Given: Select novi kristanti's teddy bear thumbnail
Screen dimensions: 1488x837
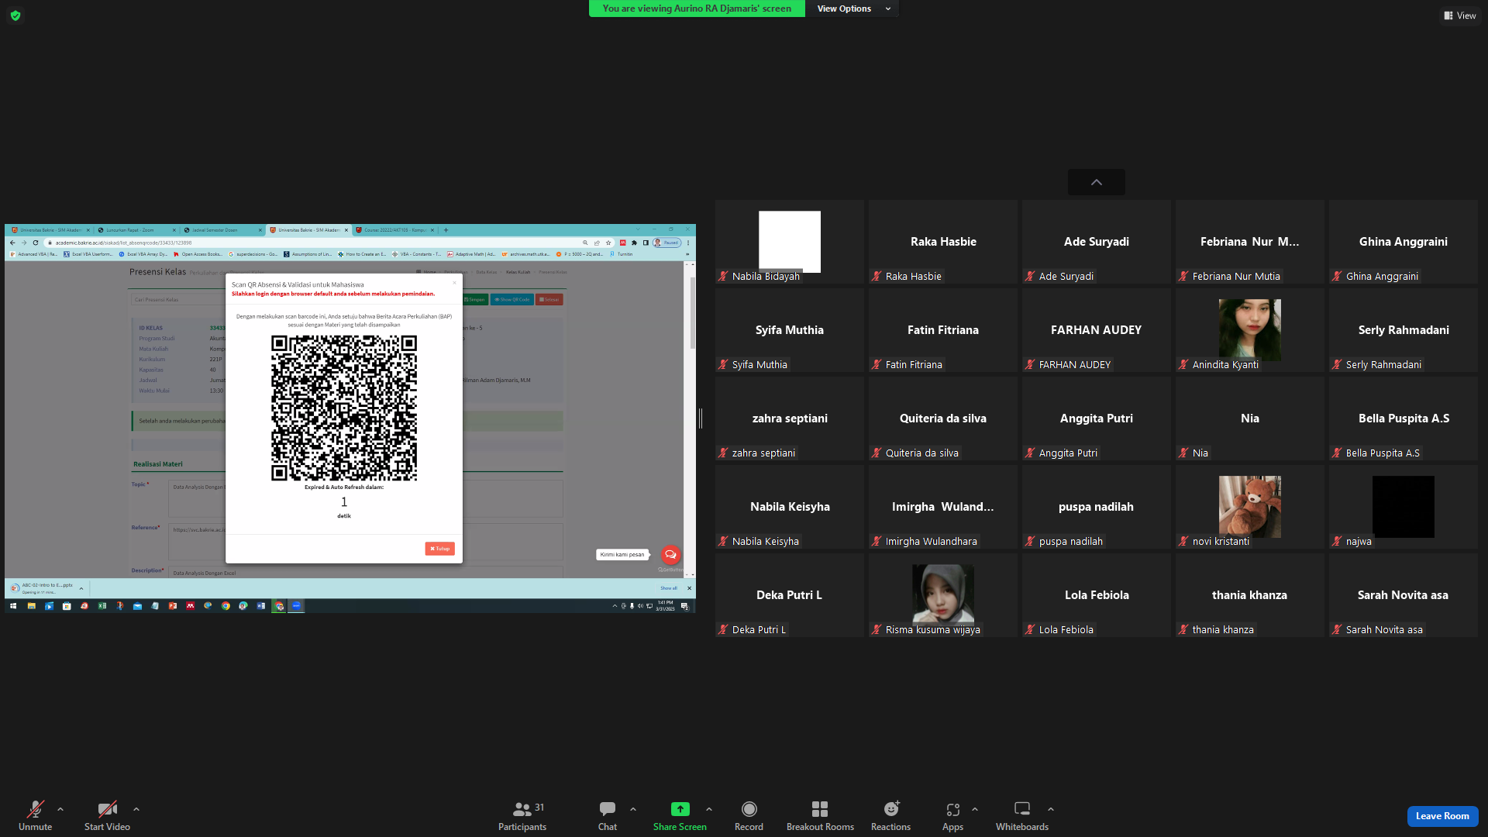Looking at the screenshot, I should (1250, 506).
